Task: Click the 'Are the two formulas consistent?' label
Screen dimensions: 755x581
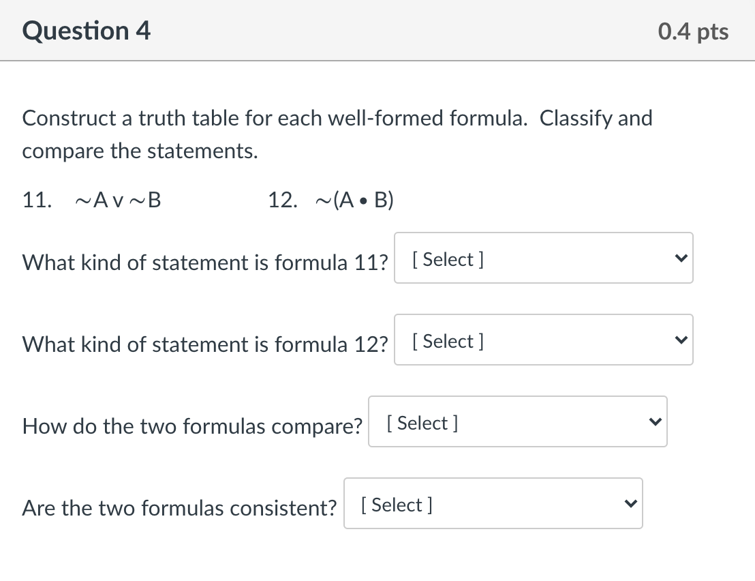Action: point(180,508)
